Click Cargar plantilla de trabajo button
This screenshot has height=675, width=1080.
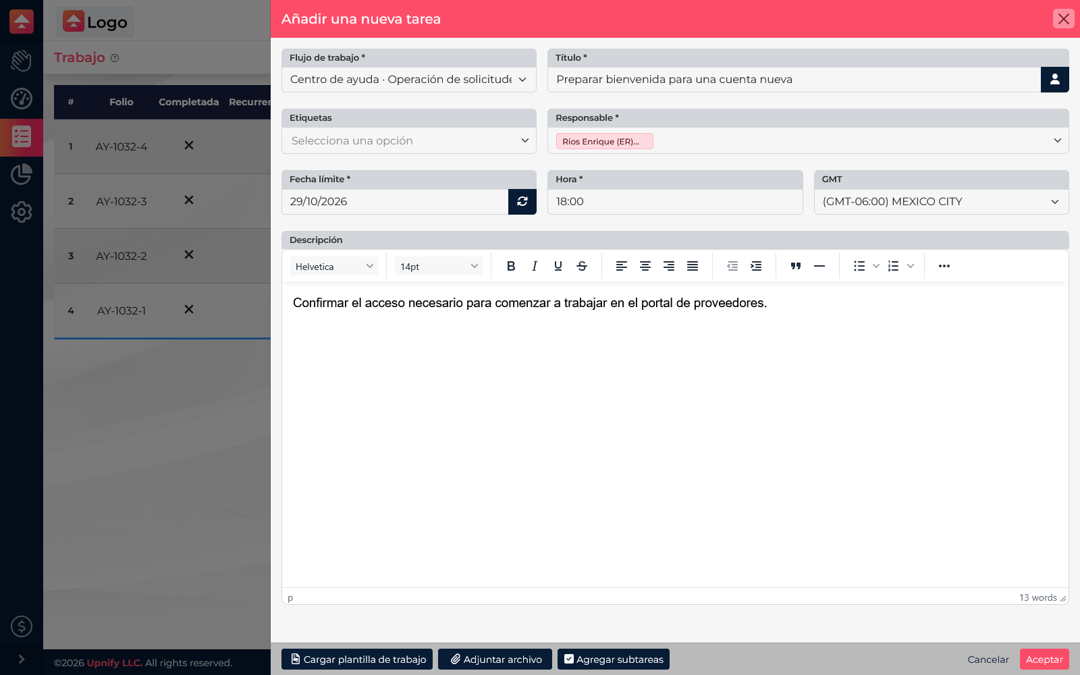(357, 659)
